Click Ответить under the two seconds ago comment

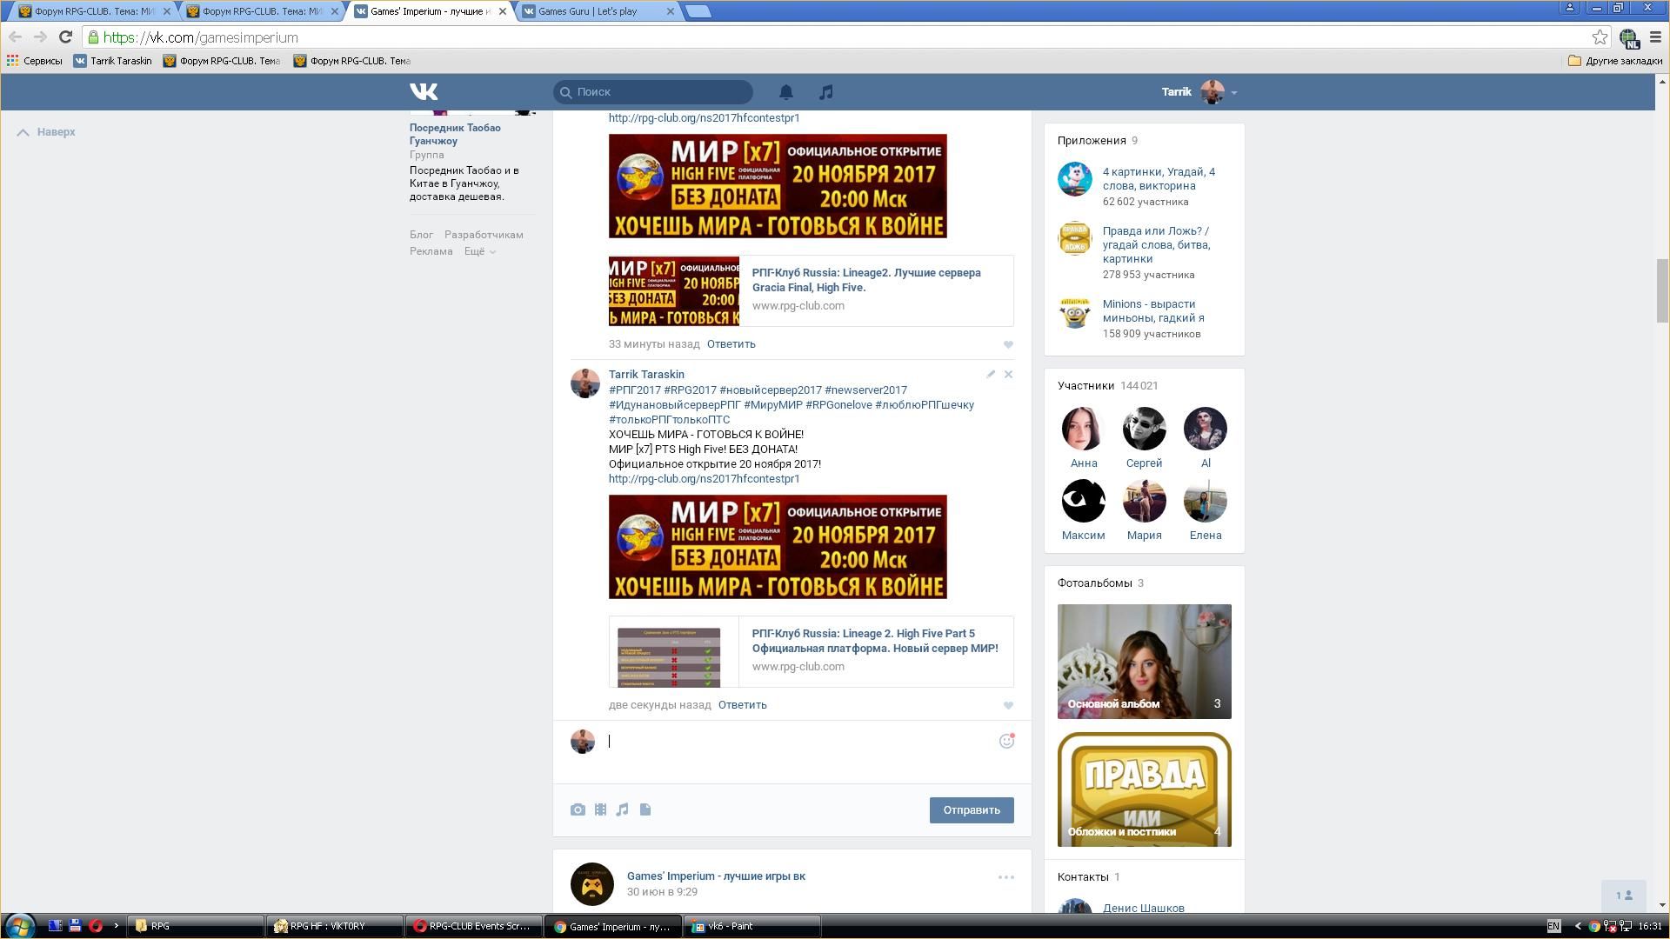(742, 705)
